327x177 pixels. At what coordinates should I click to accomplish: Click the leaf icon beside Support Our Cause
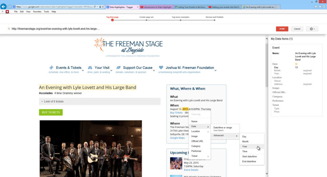(118, 67)
